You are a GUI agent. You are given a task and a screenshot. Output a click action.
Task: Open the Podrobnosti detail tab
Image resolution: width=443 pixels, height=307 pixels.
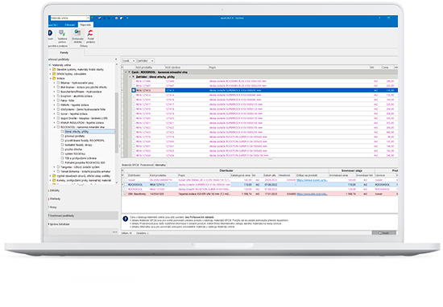(147, 165)
